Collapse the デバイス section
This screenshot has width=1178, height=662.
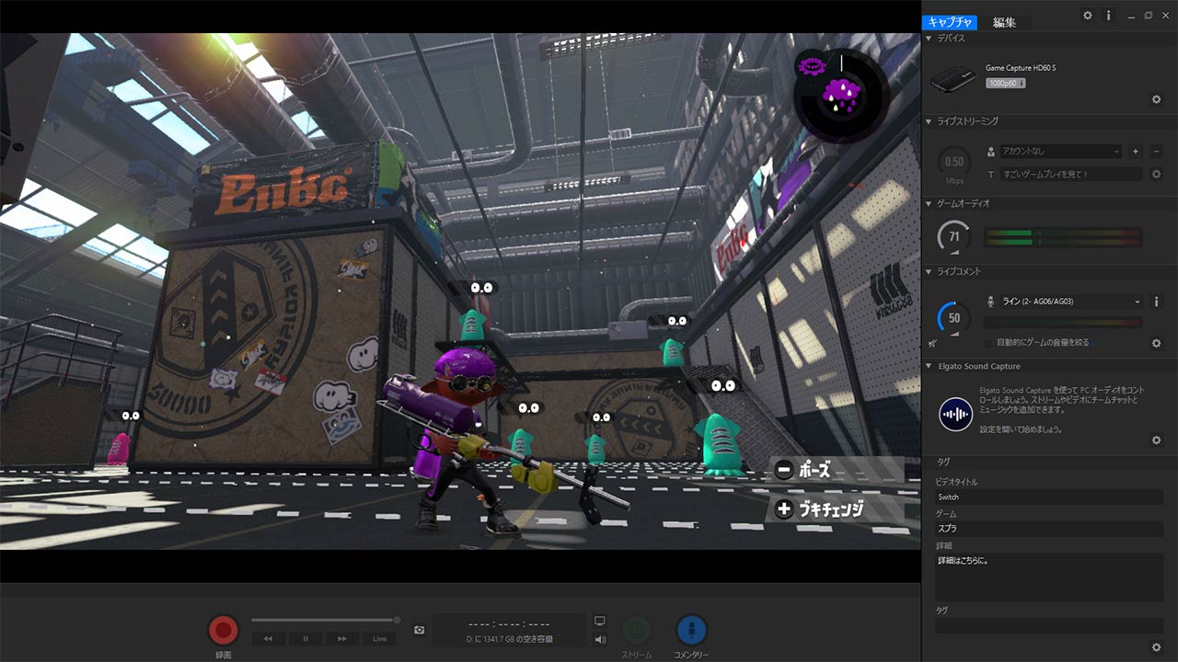[x=930, y=39]
